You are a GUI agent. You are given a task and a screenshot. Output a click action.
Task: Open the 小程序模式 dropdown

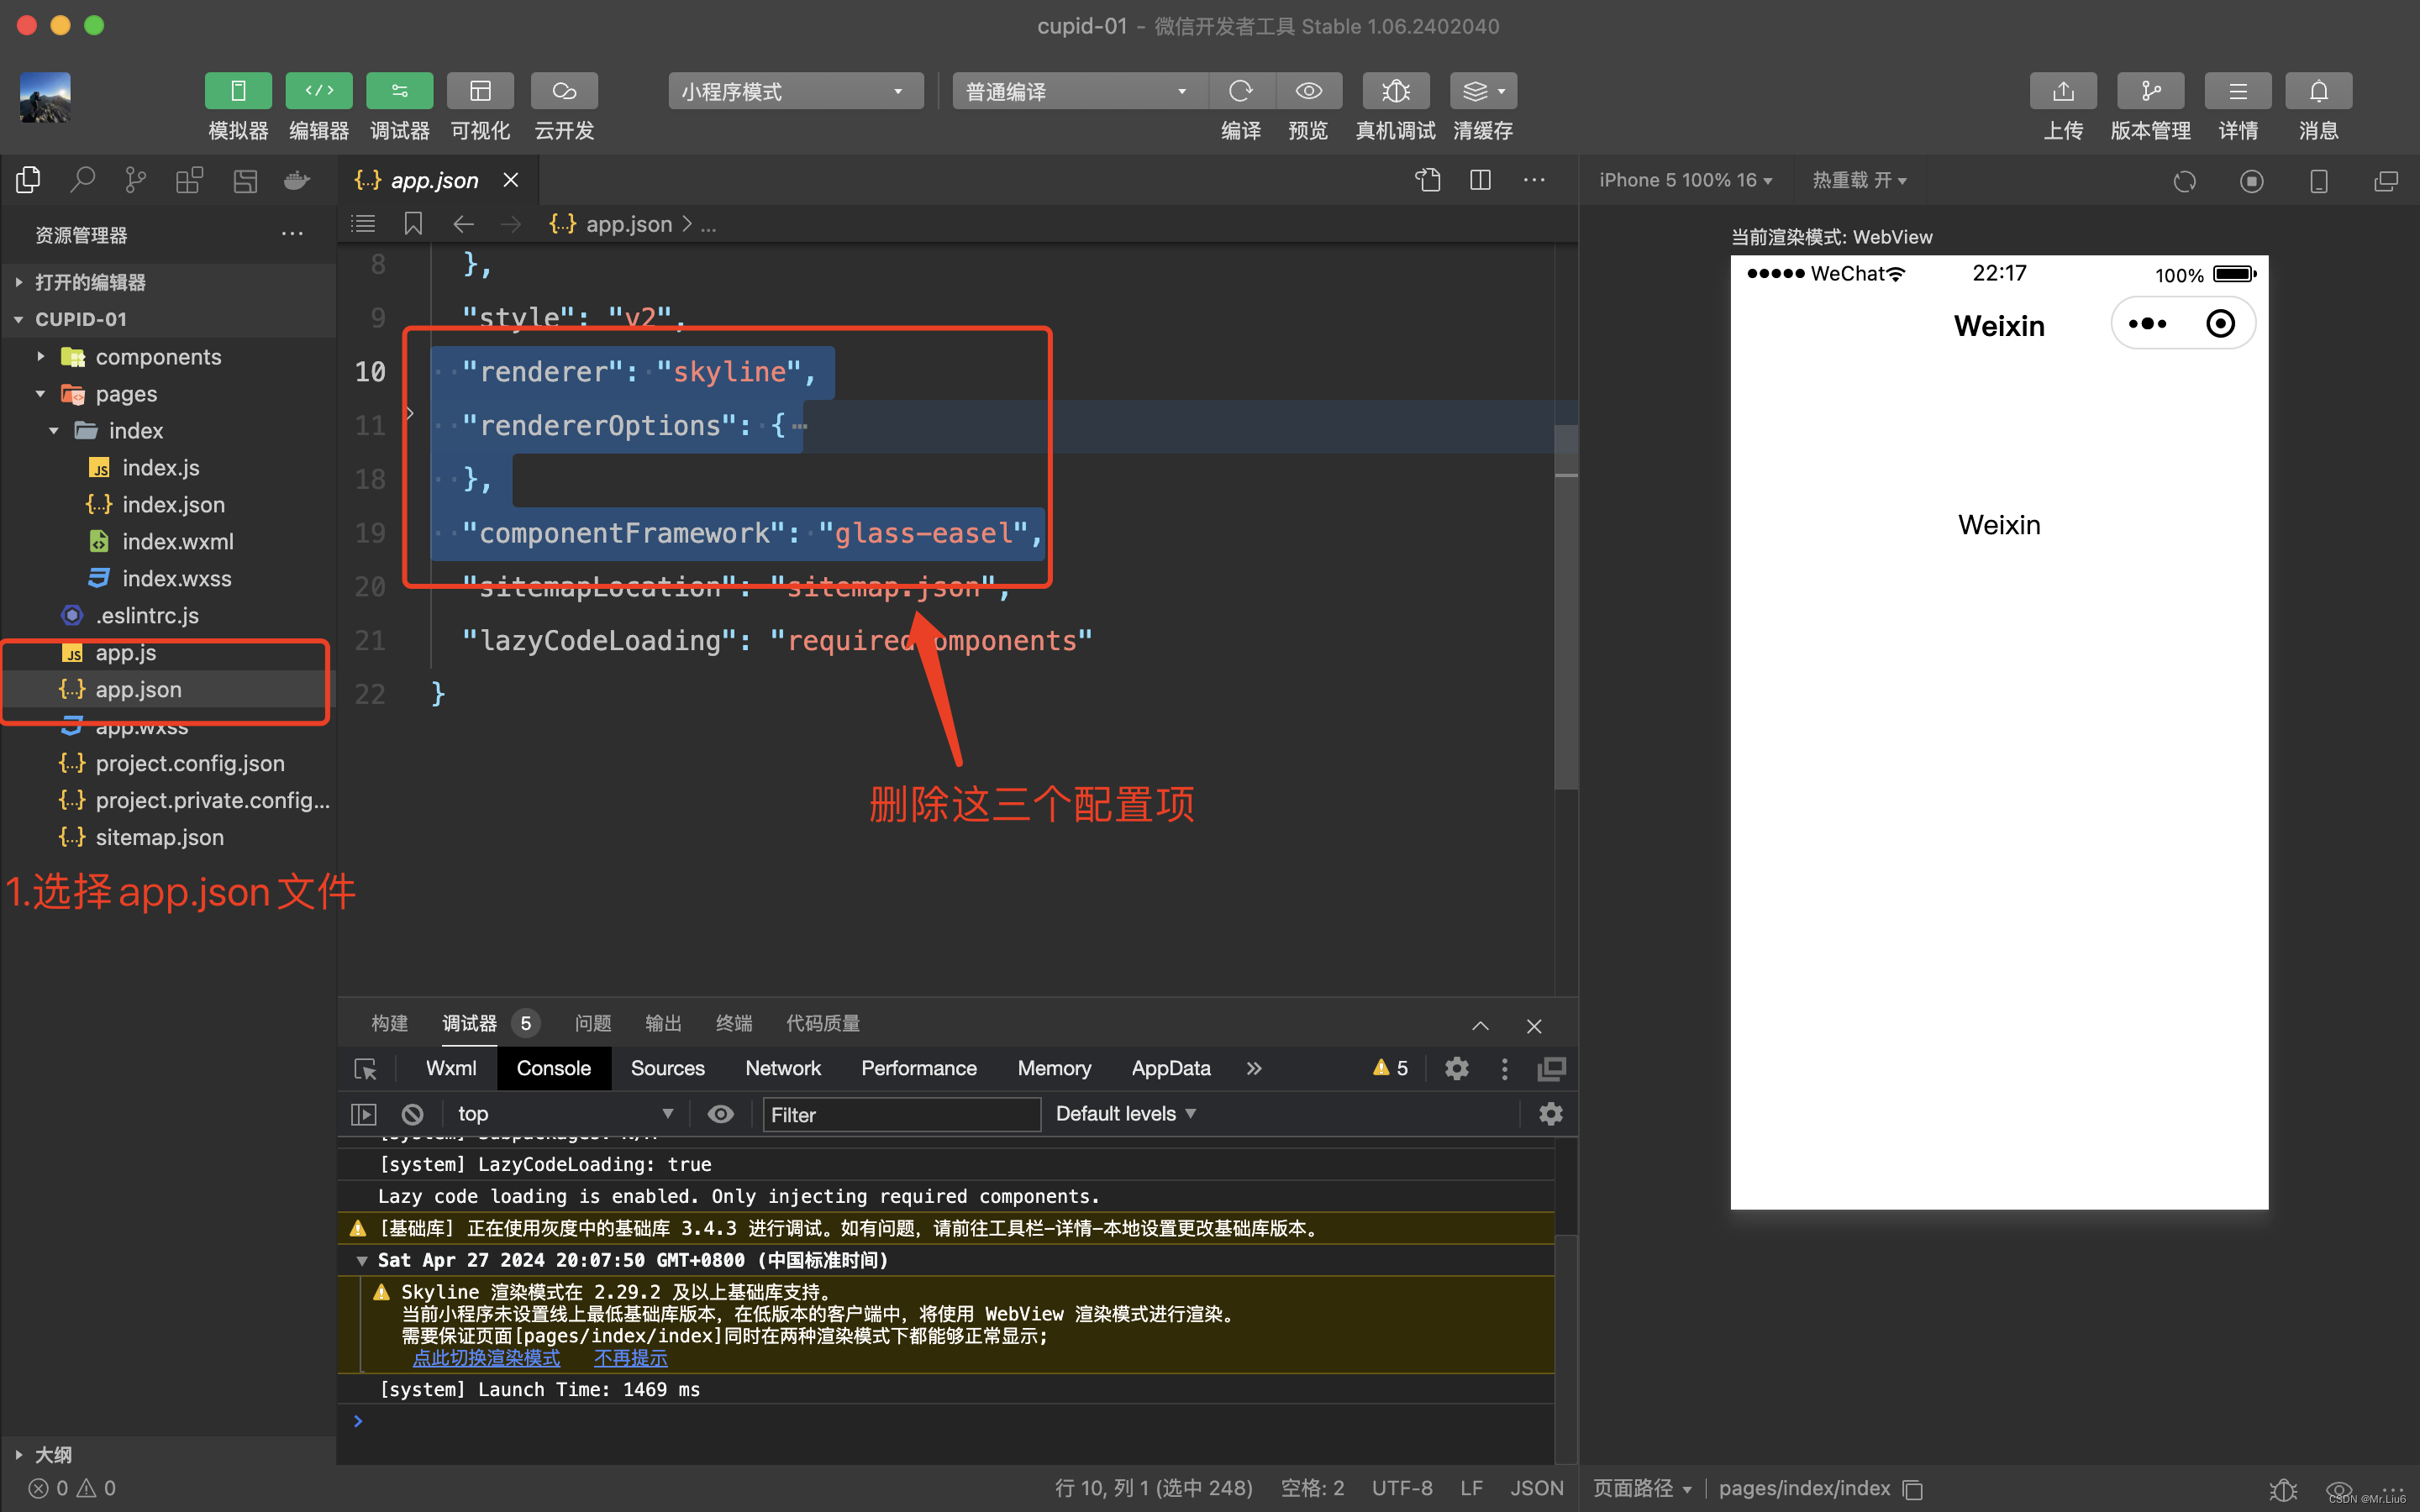click(795, 91)
